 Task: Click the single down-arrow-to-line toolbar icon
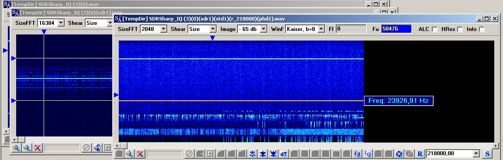pos(263,153)
